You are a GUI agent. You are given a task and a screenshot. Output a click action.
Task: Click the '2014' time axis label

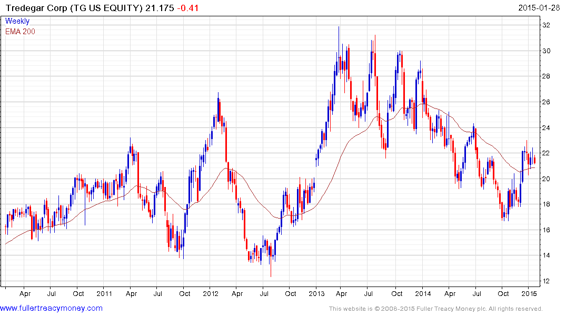click(x=423, y=293)
